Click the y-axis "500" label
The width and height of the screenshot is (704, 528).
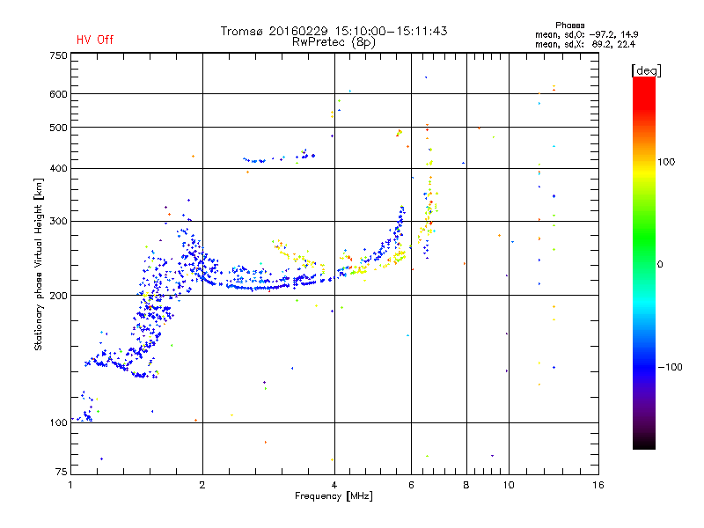click(x=58, y=128)
